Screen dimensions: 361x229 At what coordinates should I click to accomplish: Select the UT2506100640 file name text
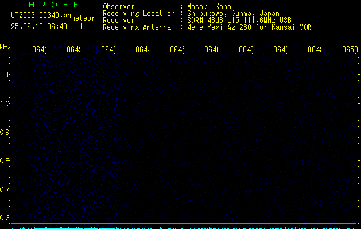click(x=41, y=15)
